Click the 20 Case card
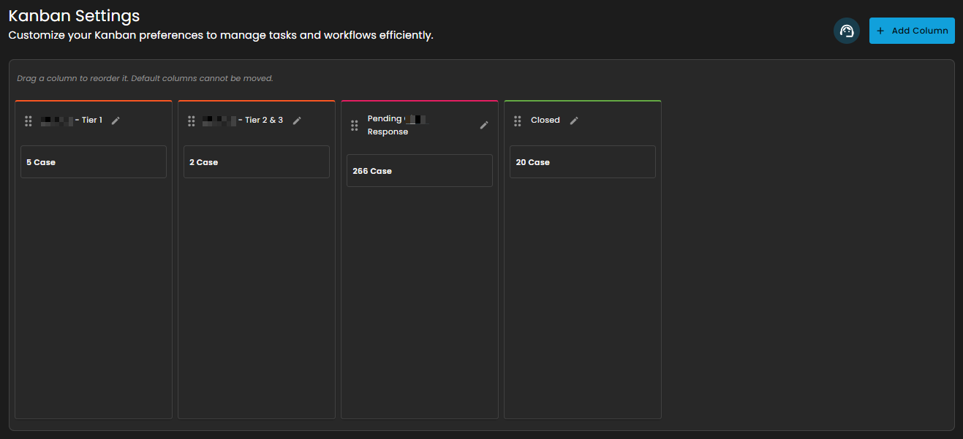The width and height of the screenshot is (963, 439). [583, 162]
